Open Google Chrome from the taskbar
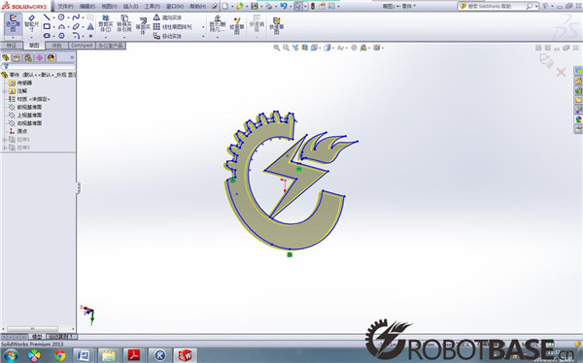This screenshot has height=363, width=583. coord(60,355)
